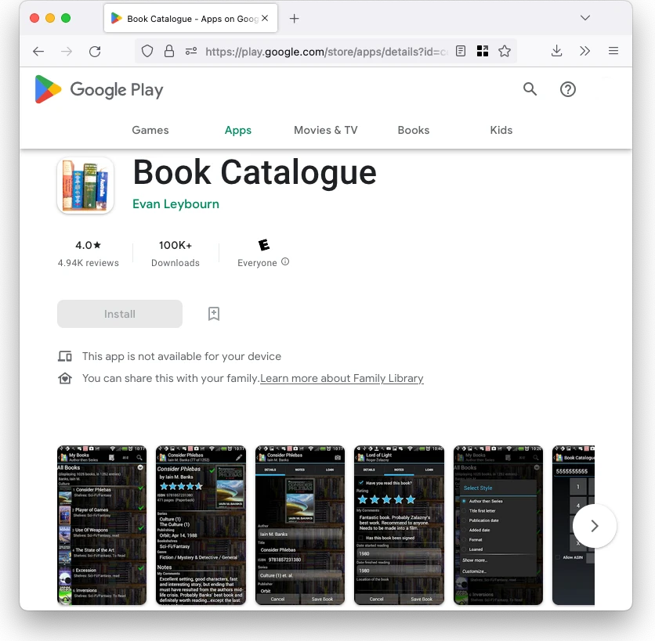Open the Lord of Light notes screenshot
Screen dimensions: 655x641
[x=399, y=525]
